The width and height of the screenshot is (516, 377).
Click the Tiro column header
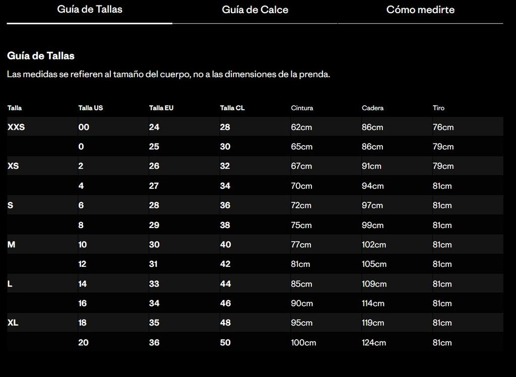click(438, 108)
